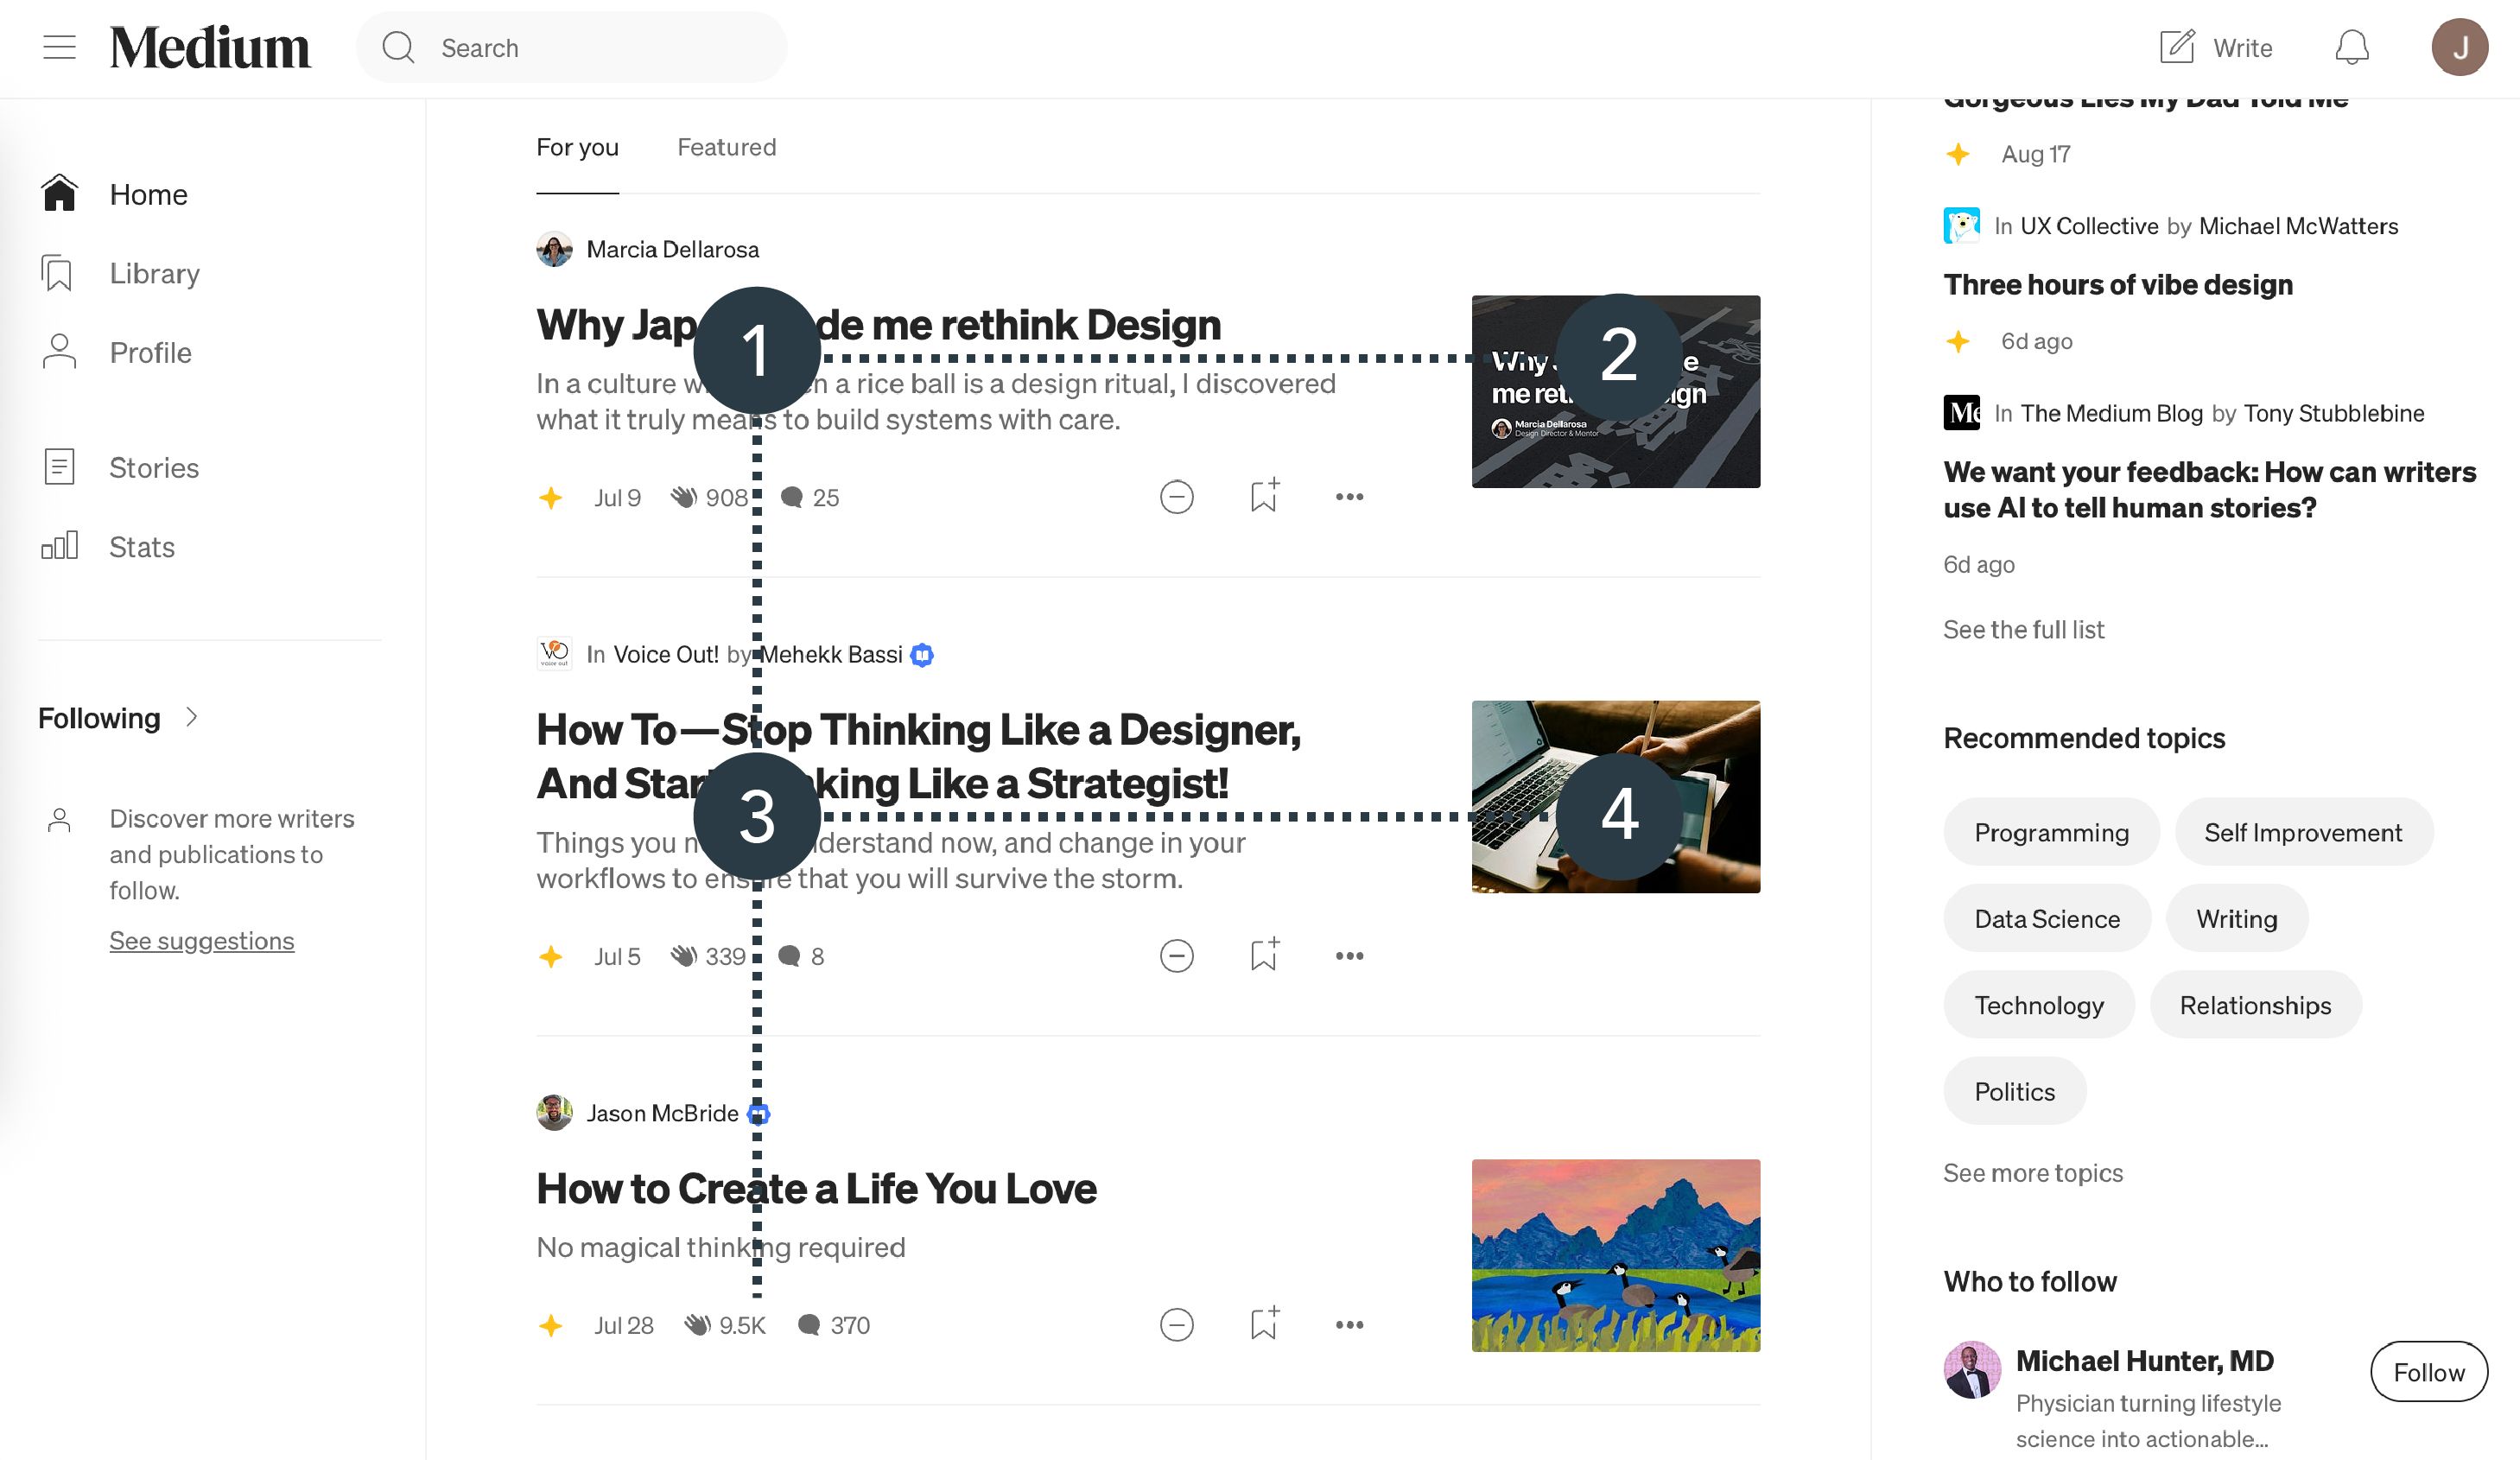Go to the Stats page
Screen dimensions: 2520x1460
(x=141, y=547)
